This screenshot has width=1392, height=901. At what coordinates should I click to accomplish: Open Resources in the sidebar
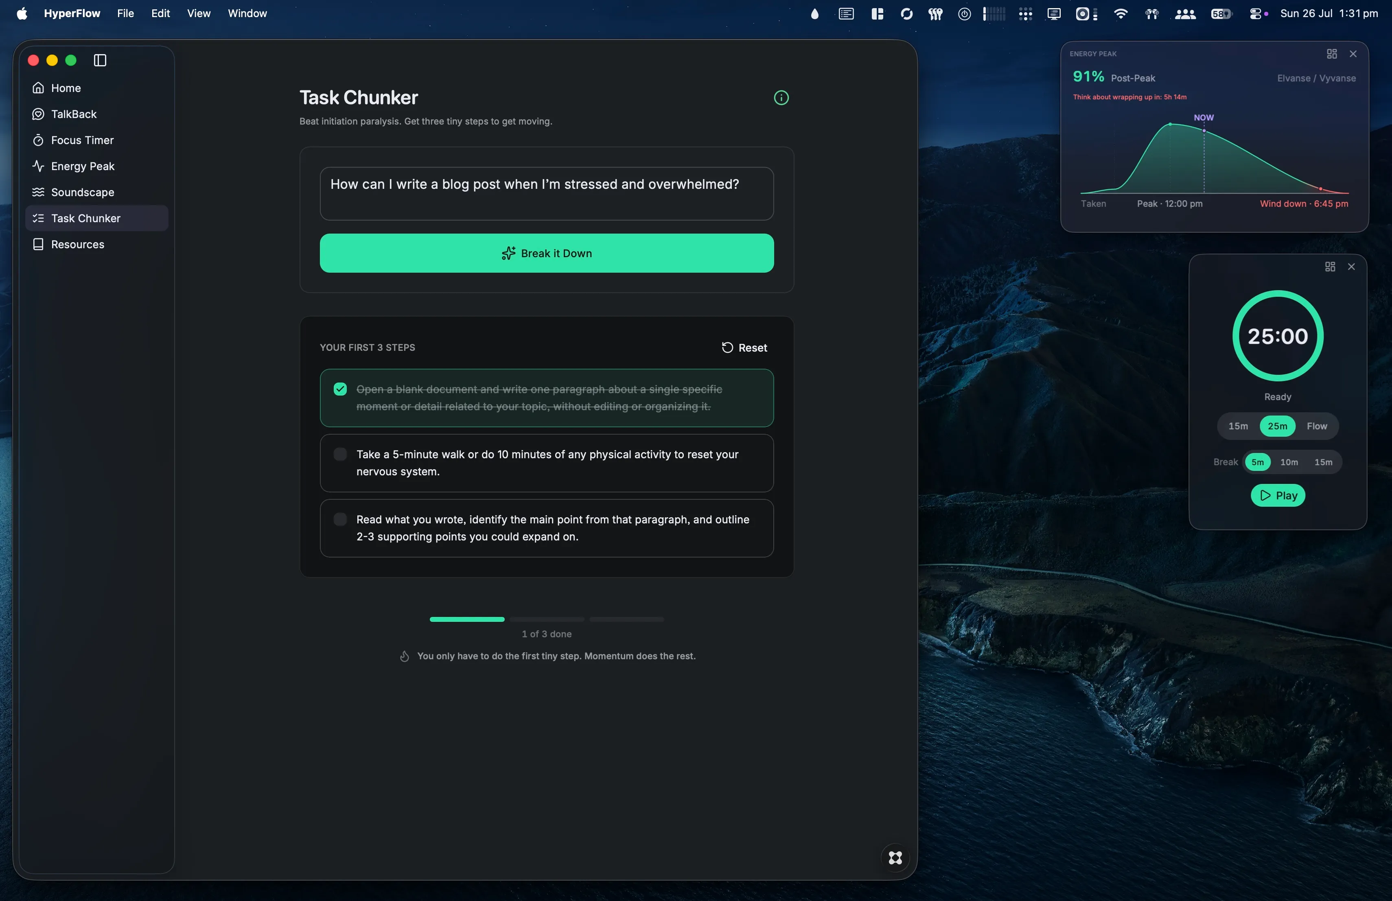coord(96,245)
